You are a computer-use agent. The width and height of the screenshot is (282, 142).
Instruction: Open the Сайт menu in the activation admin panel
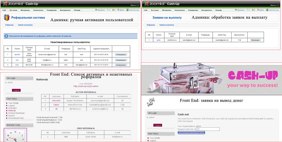[4, 10]
